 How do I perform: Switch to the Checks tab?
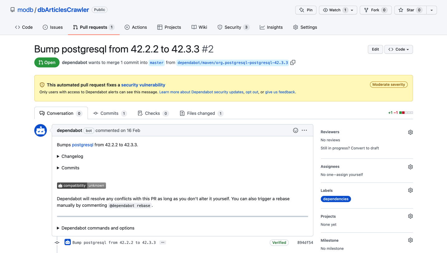click(x=153, y=113)
